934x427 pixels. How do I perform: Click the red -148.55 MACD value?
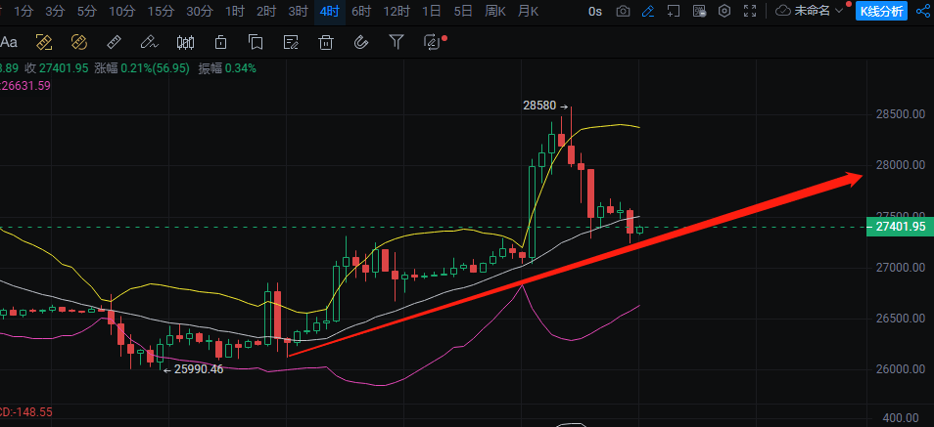pyautogui.click(x=34, y=412)
